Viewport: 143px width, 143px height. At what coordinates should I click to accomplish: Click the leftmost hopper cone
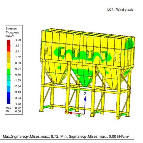tap(55, 73)
